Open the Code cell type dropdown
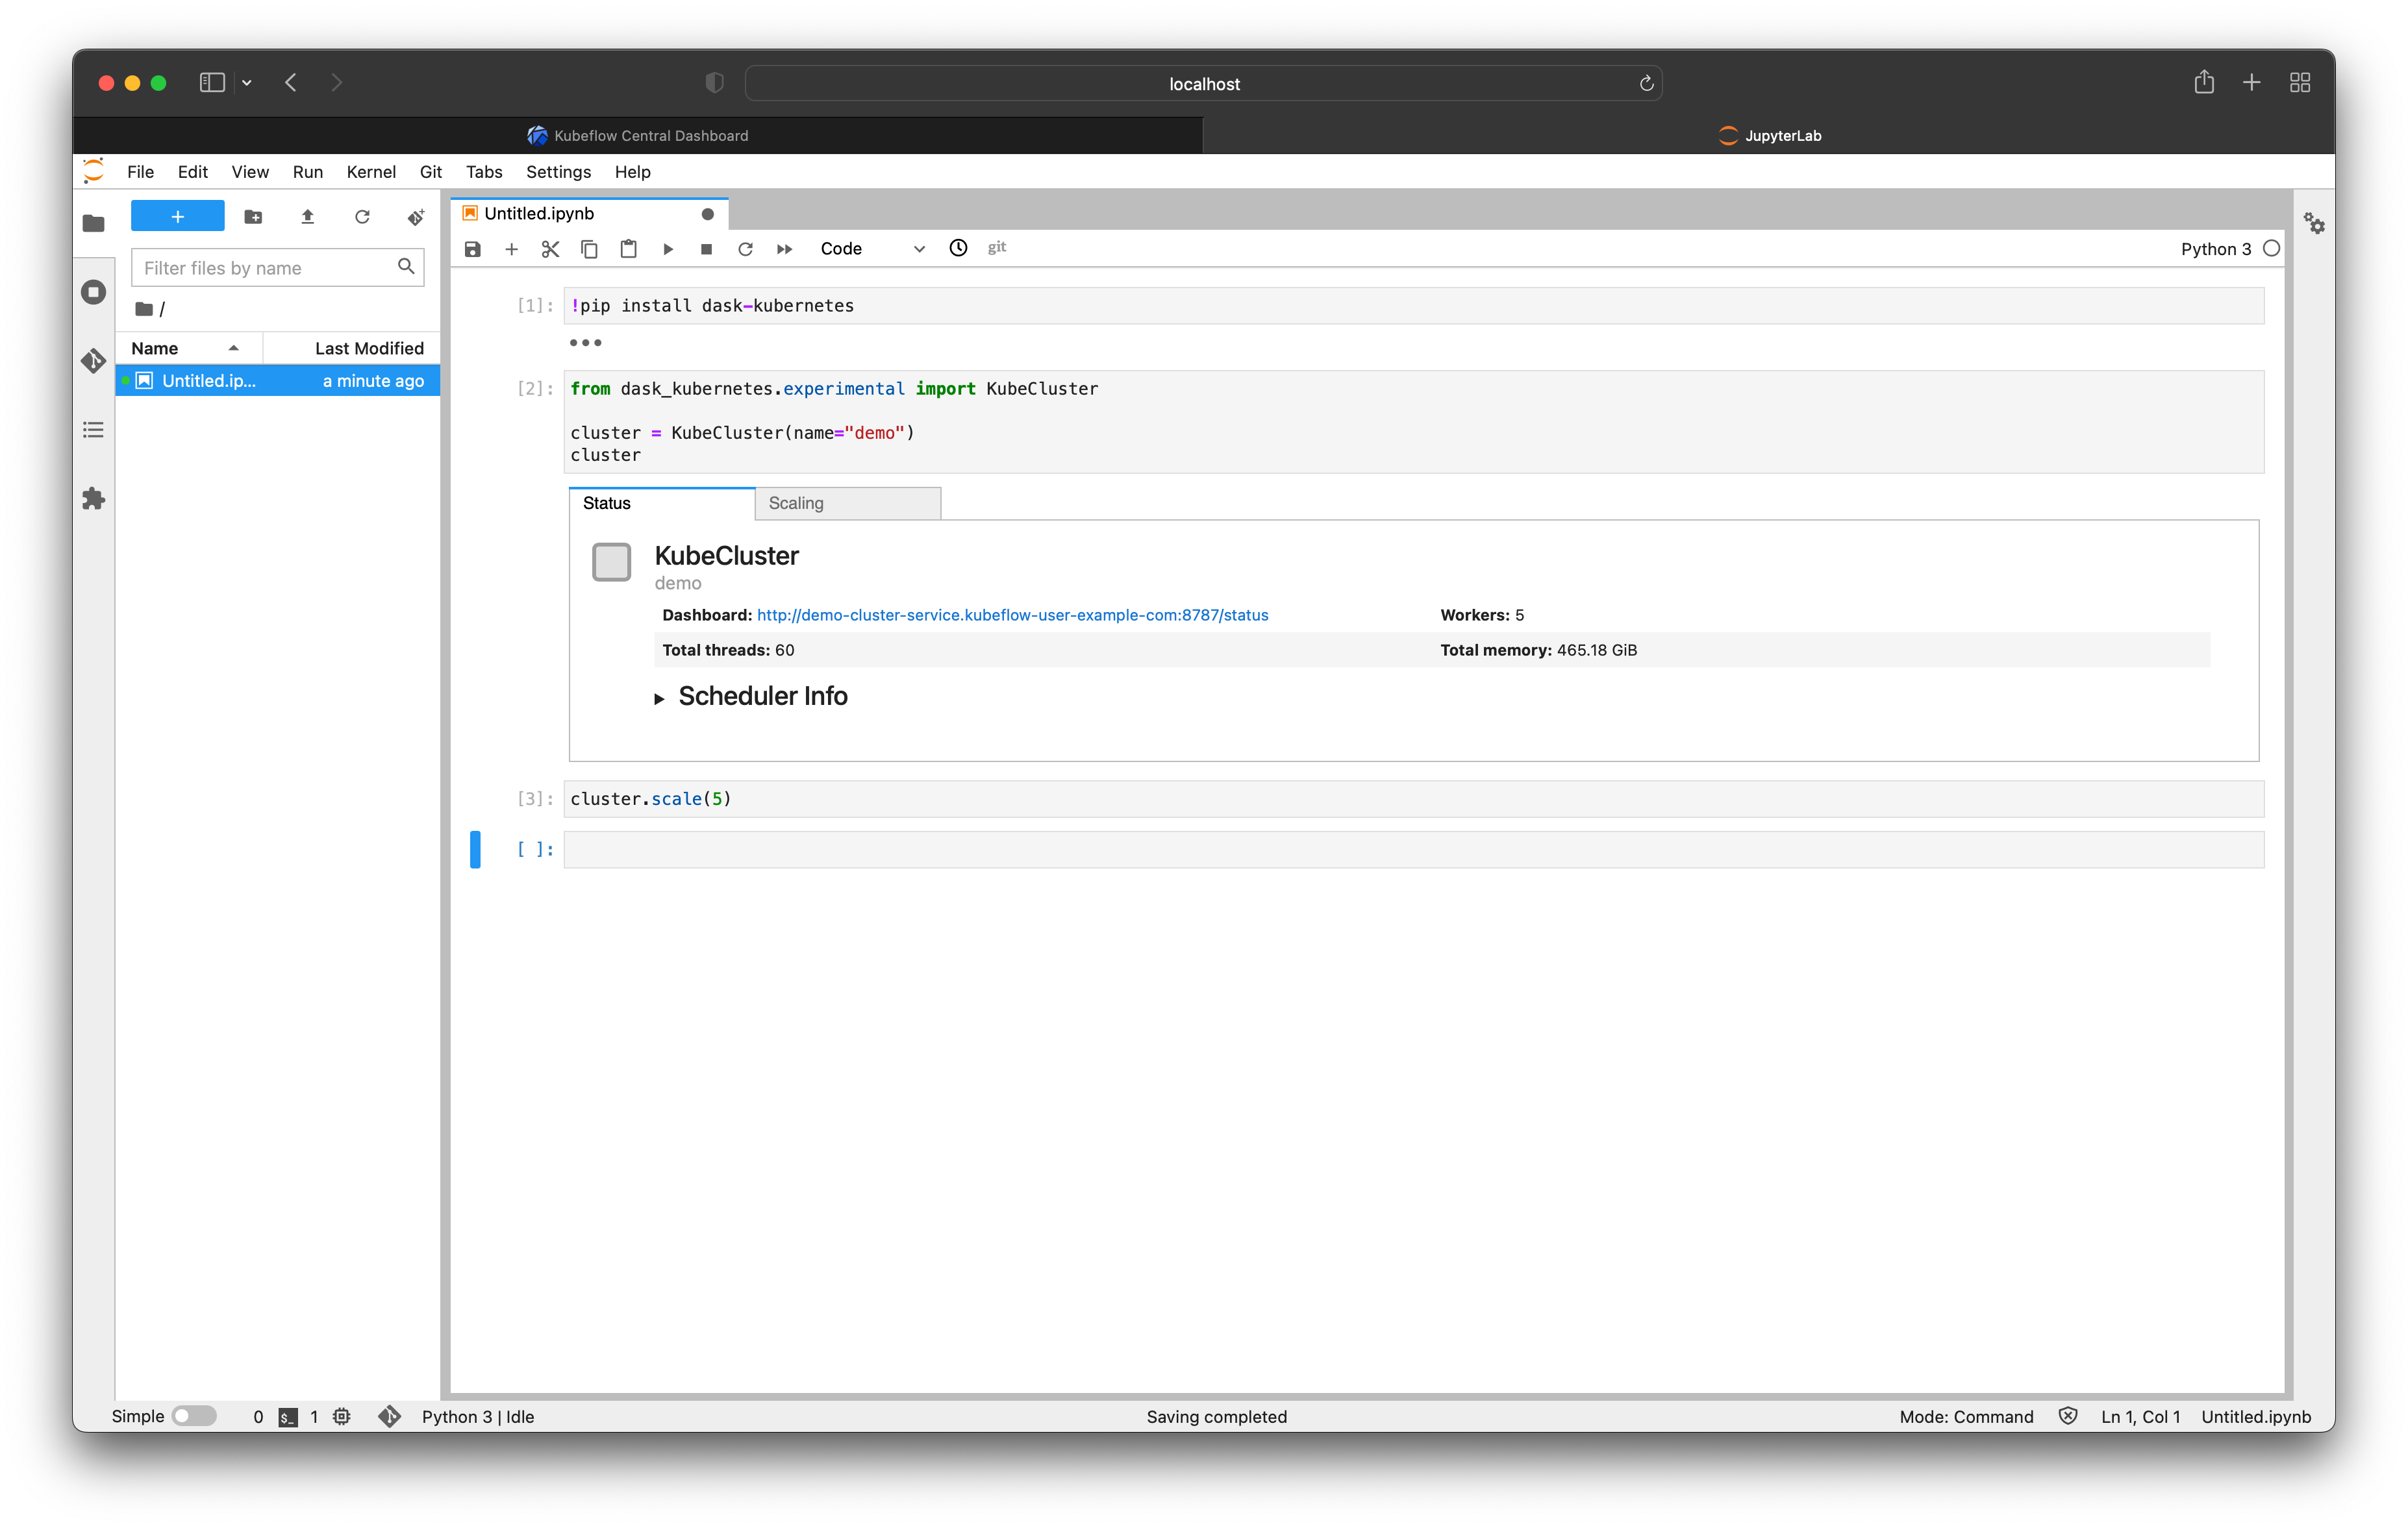 [872, 249]
